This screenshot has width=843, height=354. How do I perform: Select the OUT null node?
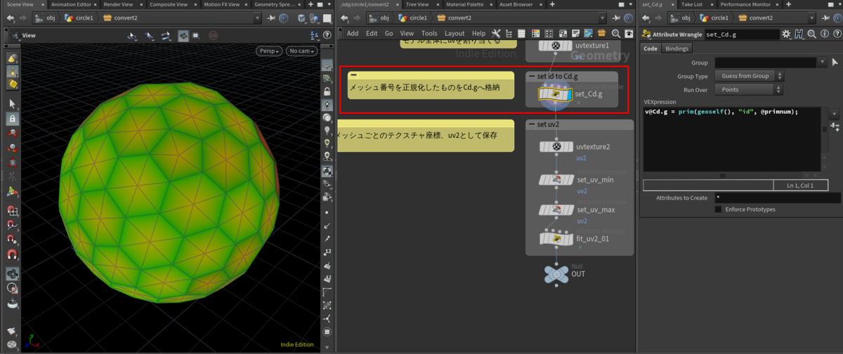click(556, 273)
